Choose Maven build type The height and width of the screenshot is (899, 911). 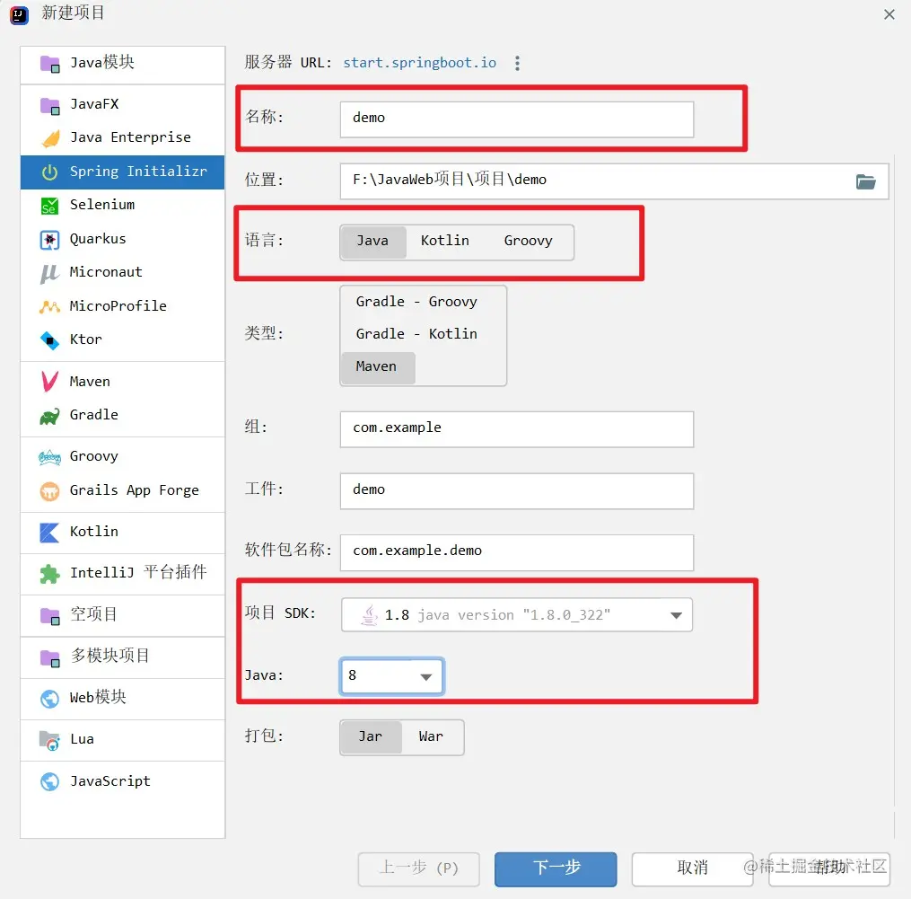coord(378,367)
